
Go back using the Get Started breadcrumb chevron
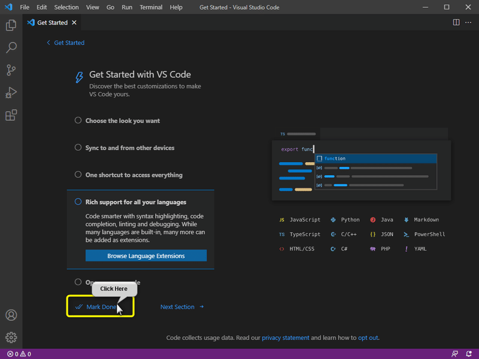(48, 42)
